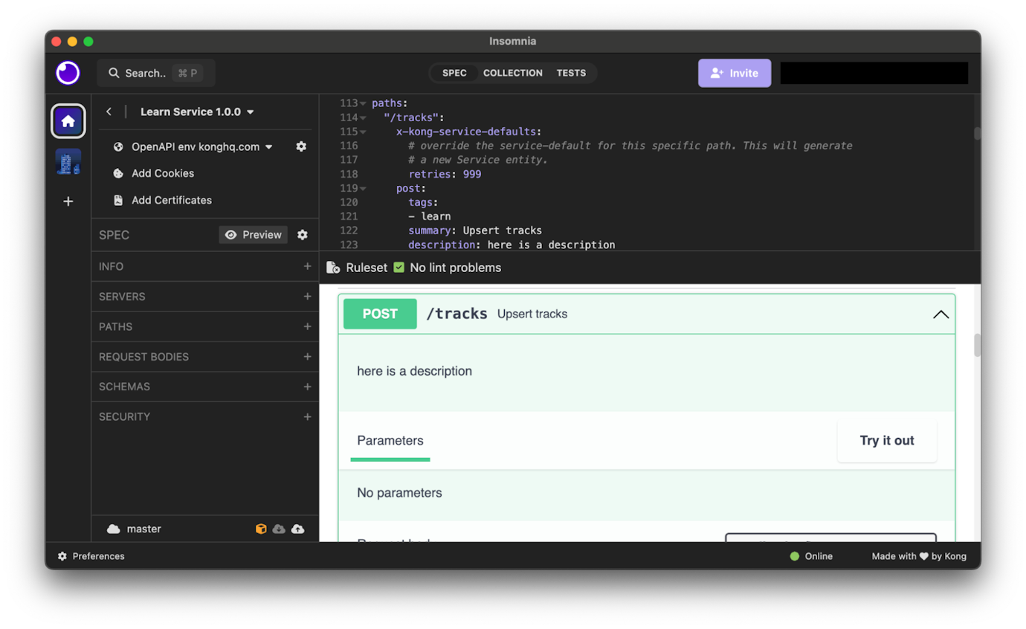Open environment settings gear next to OpenAPI env
Screen dimensions: 1026x629
[301, 146]
